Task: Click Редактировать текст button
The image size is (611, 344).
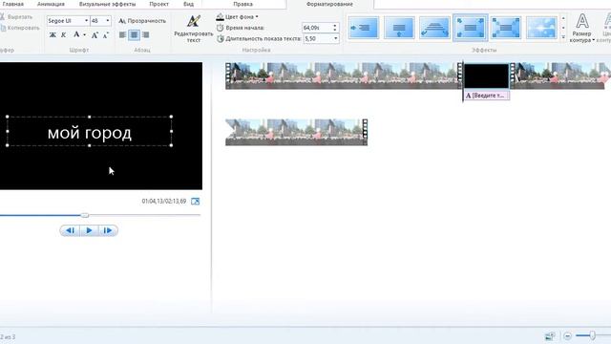Action: pyautogui.click(x=194, y=29)
